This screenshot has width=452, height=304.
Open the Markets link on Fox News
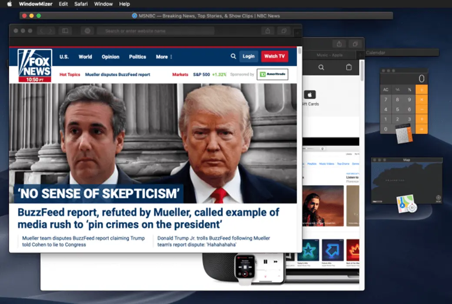(180, 74)
